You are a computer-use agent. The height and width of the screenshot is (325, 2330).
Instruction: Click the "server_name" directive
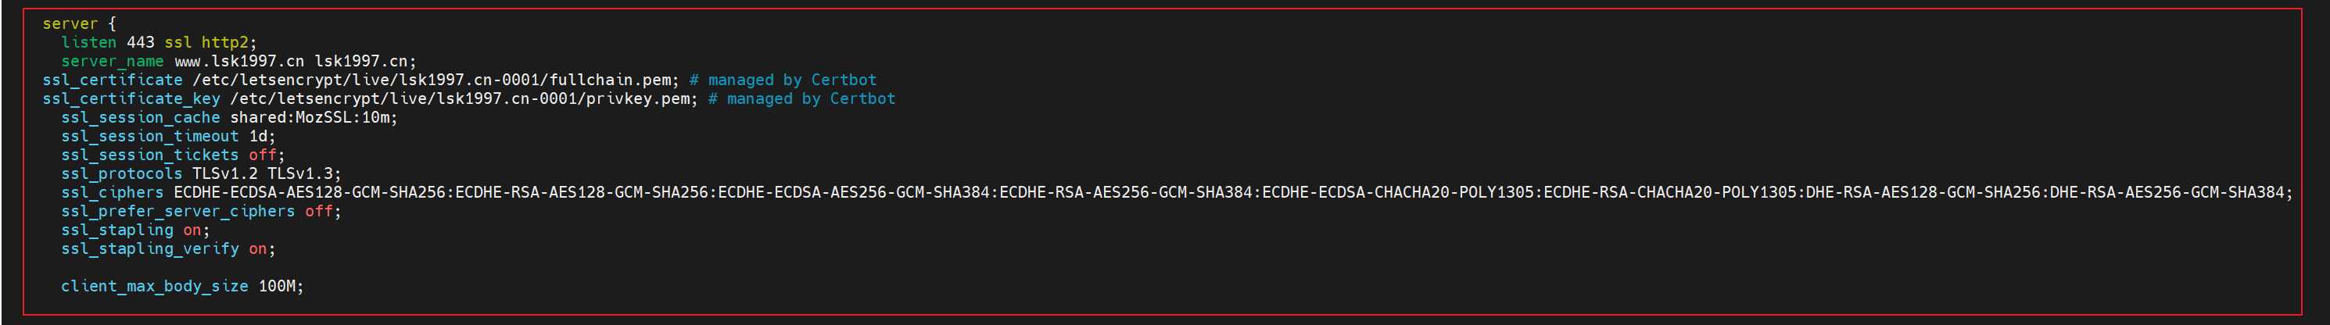(x=112, y=62)
